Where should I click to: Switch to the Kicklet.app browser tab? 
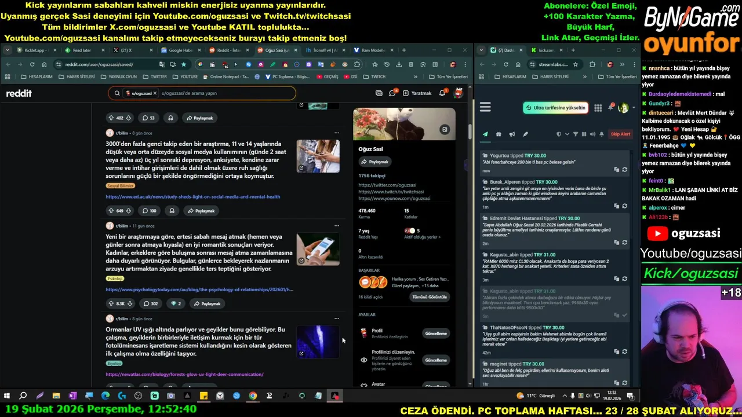[37, 50]
